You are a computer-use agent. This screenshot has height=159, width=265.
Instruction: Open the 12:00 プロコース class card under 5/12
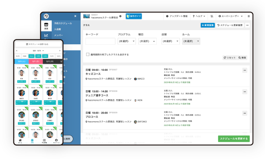pyautogui.click(x=50, y=116)
